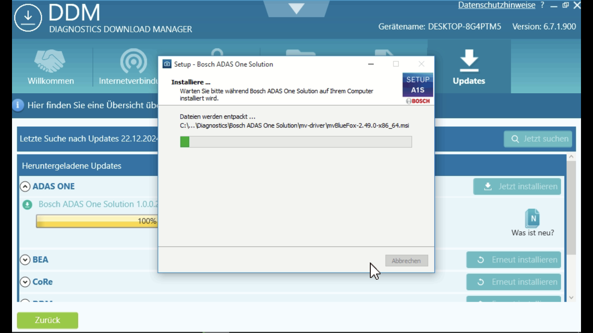The width and height of the screenshot is (593, 333).
Task: Click the Updates download arrow icon
Action: [x=469, y=60]
